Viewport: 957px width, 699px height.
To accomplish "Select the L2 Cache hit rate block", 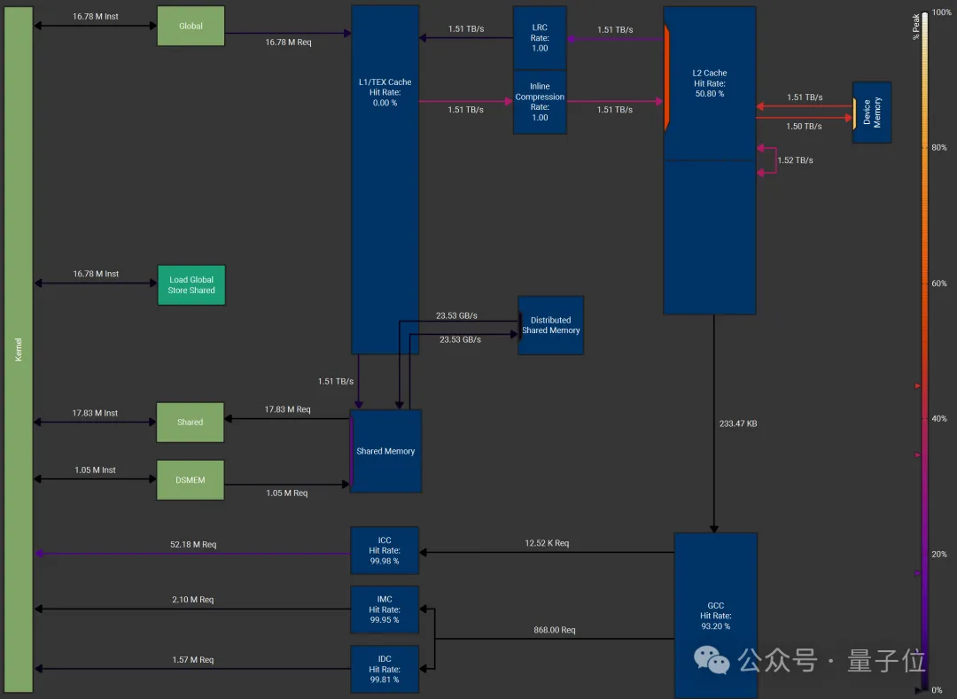I will (709, 159).
